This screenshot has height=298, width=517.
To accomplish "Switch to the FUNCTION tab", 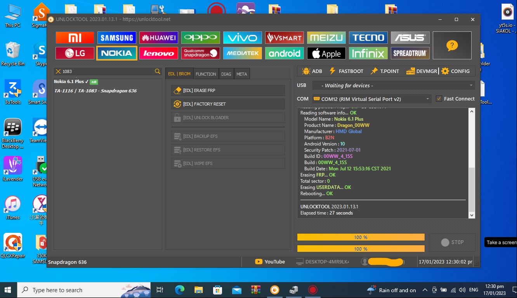I will click(x=206, y=74).
